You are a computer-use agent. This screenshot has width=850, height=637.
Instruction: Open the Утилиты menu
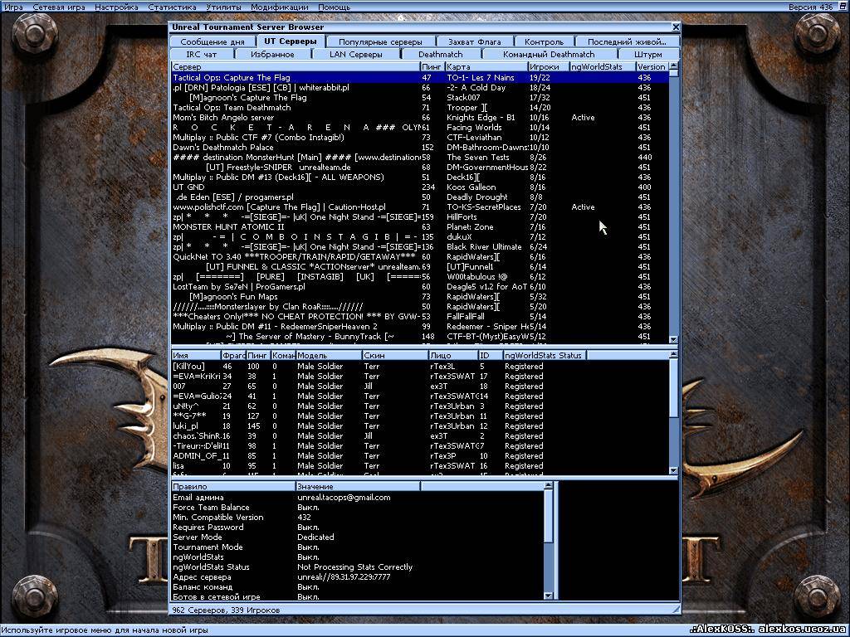224,7
